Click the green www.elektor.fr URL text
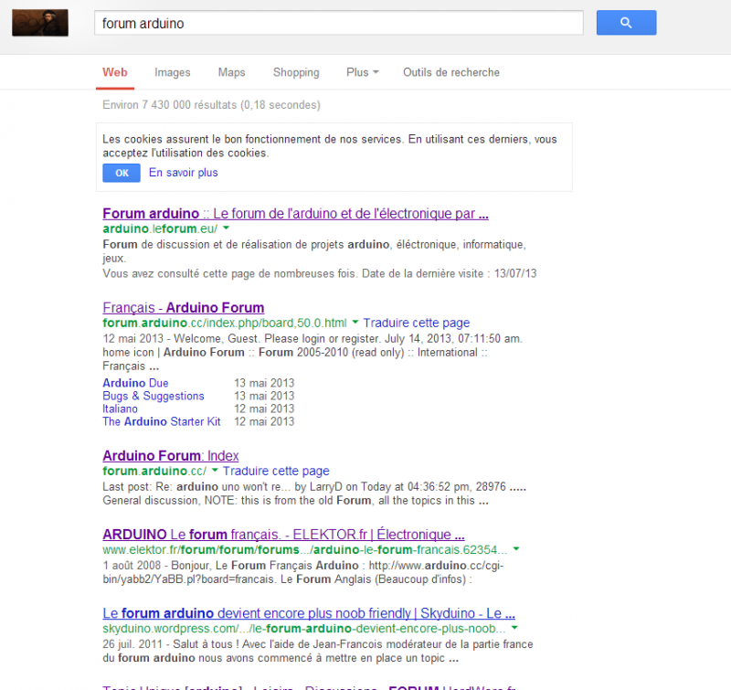Screen dimensions: 731x690 click(305, 549)
